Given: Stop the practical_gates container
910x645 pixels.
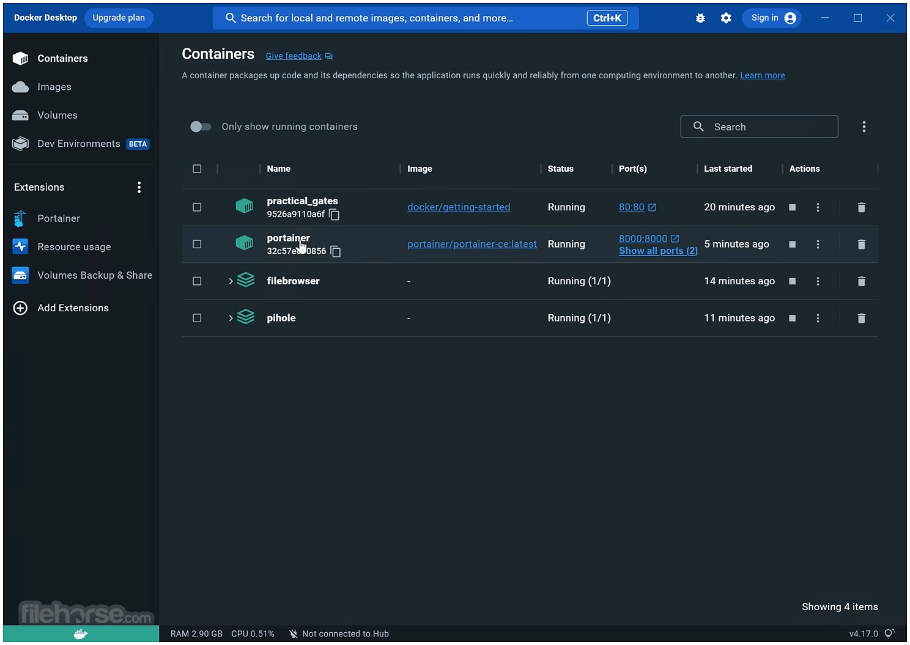Looking at the screenshot, I should point(792,207).
